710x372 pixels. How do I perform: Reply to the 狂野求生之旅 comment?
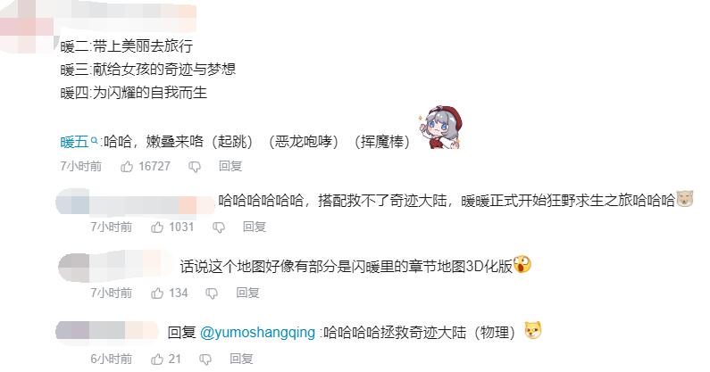coord(254,227)
